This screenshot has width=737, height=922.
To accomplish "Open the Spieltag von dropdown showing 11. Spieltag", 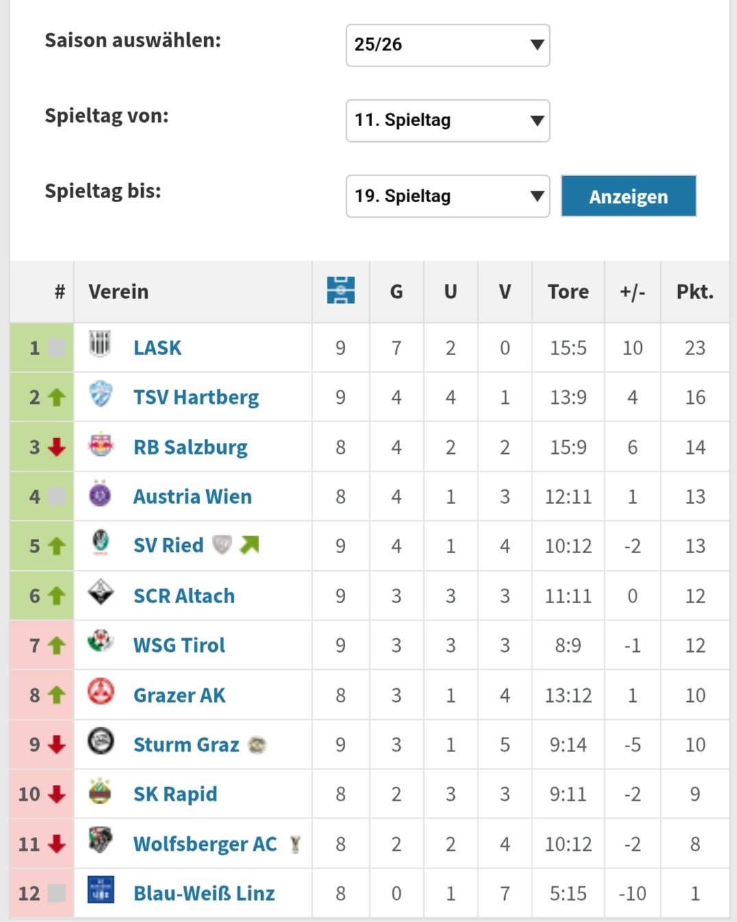I will [448, 121].
